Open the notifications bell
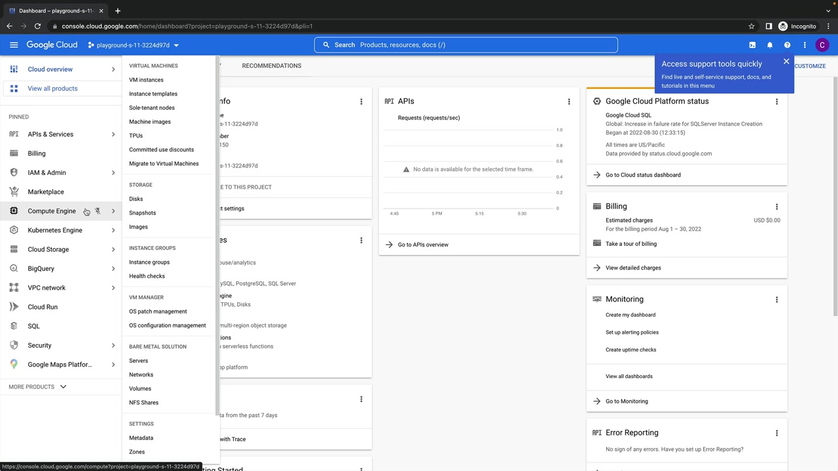 pos(770,45)
